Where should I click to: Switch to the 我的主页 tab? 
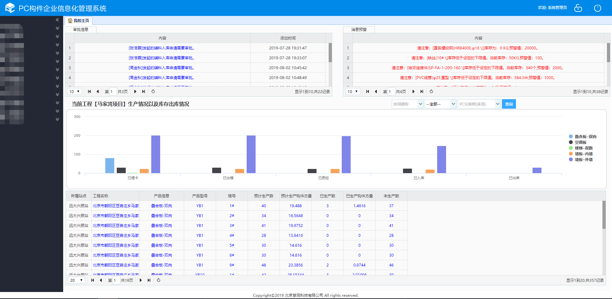(78, 21)
